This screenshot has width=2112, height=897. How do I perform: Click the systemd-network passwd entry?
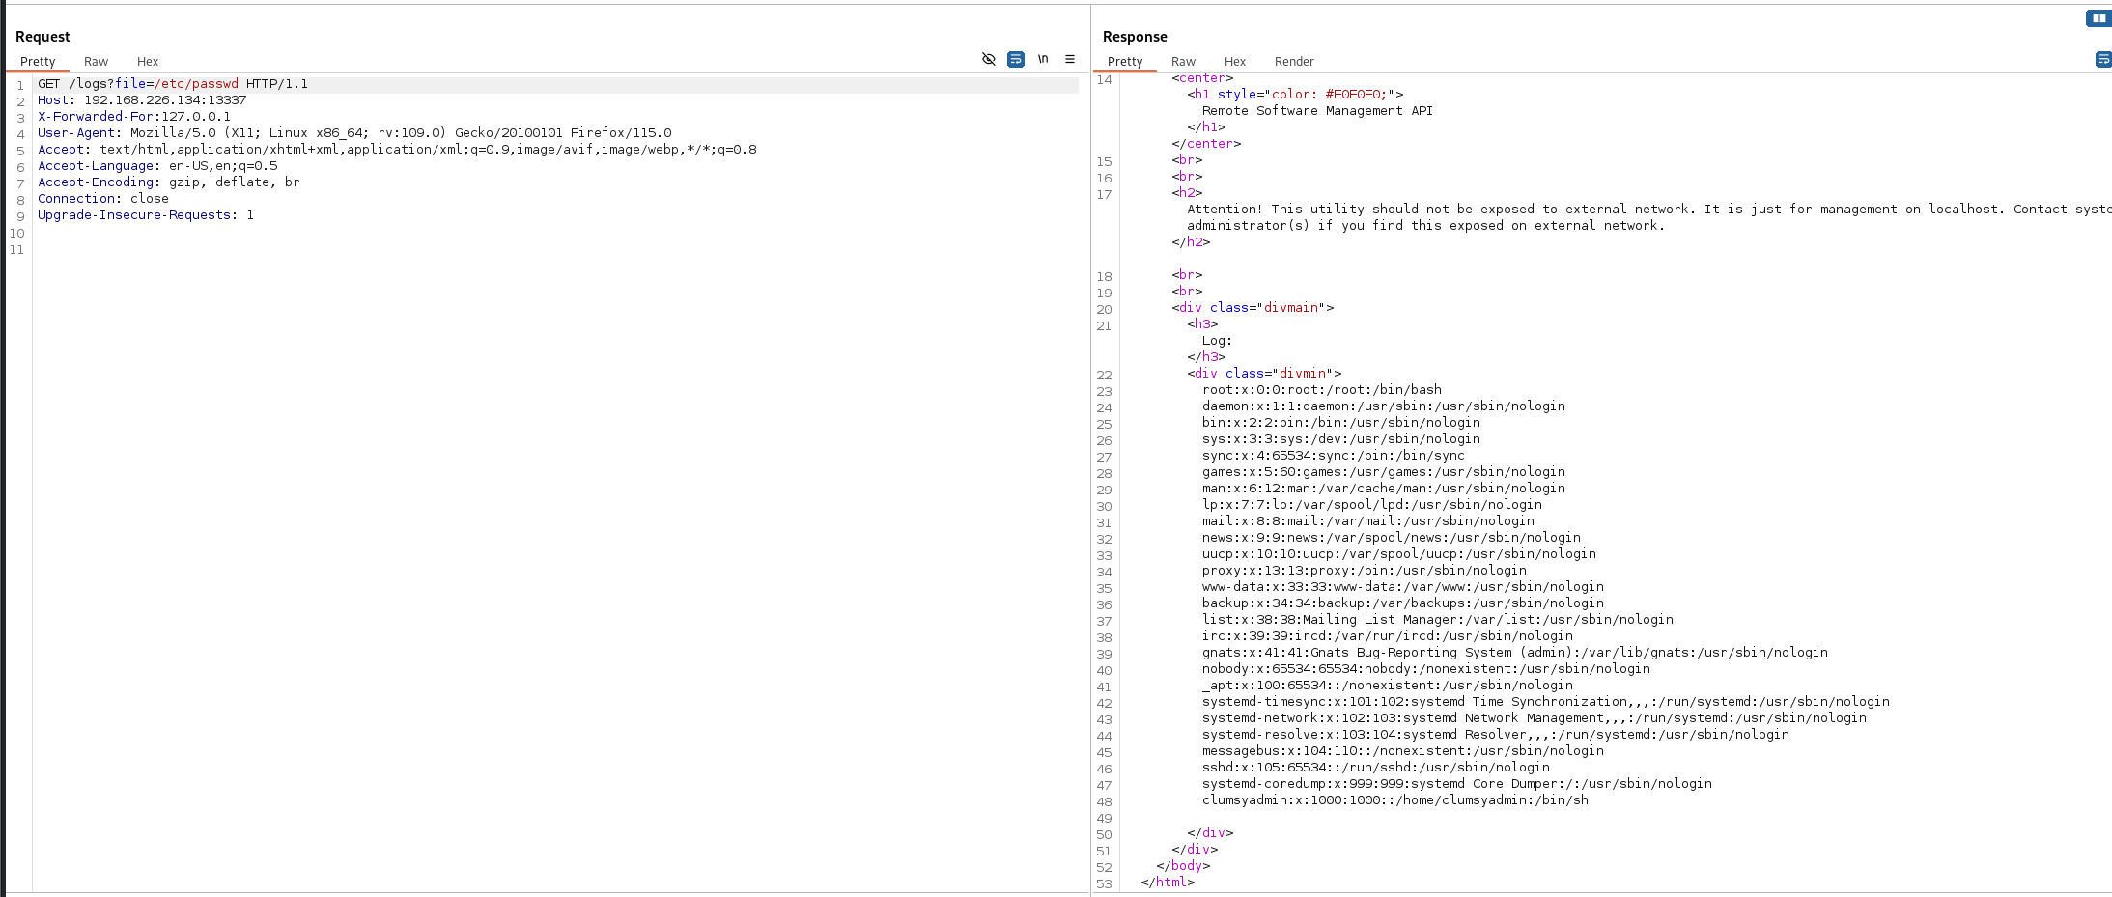(x=1535, y=718)
